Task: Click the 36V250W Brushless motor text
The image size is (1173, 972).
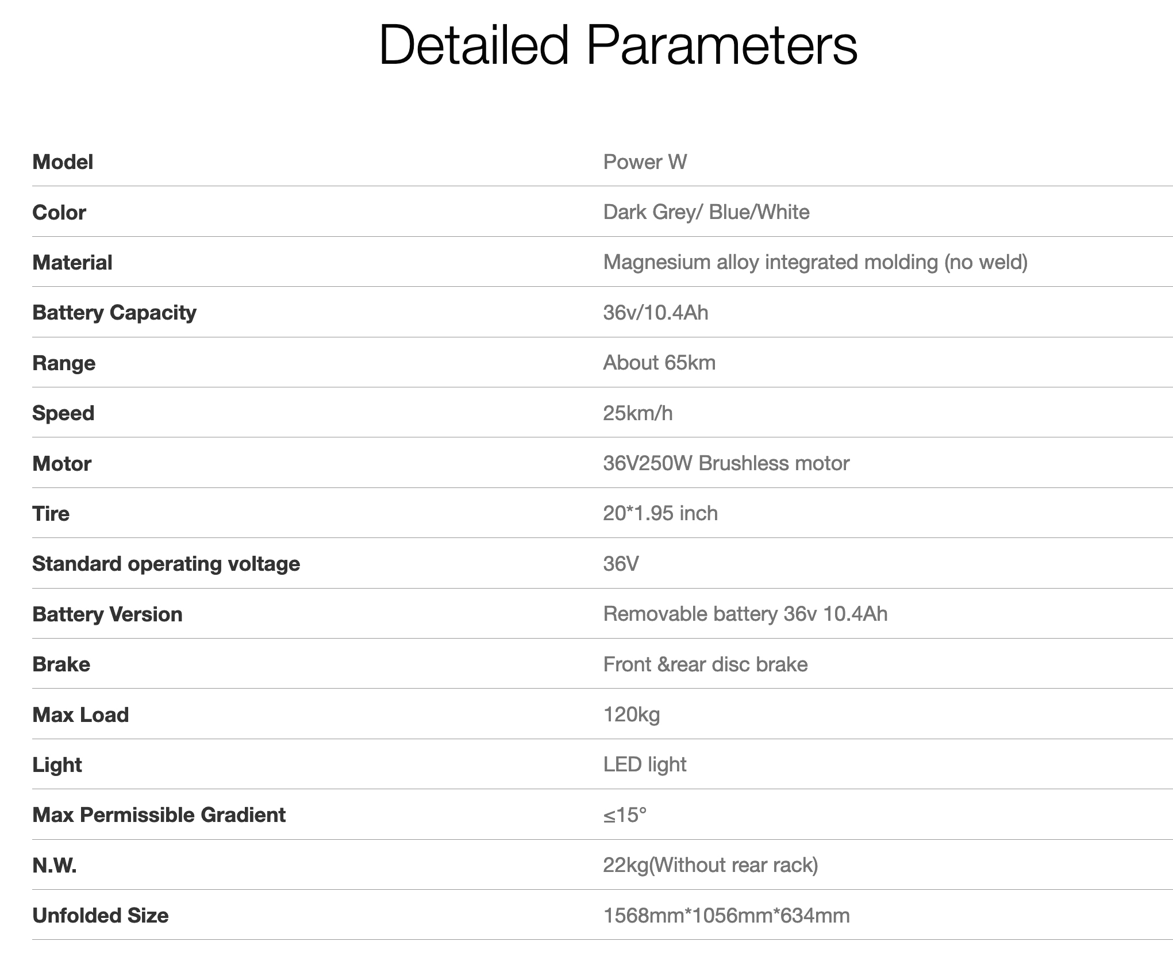Action: (726, 463)
